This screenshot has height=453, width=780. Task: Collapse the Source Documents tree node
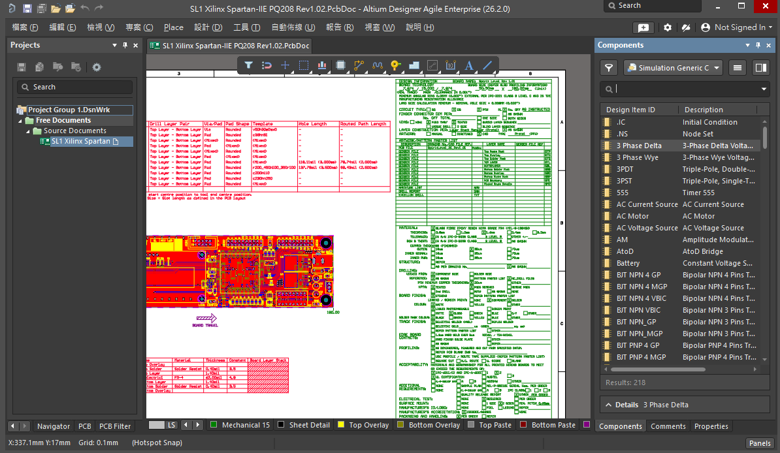tap(28, 131)
